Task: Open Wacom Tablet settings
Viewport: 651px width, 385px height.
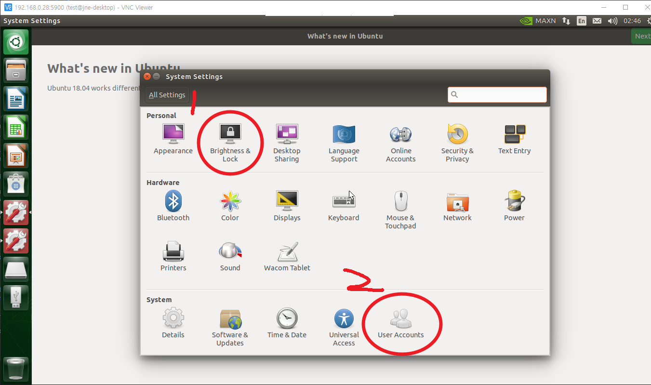Action: coord(287,257)
